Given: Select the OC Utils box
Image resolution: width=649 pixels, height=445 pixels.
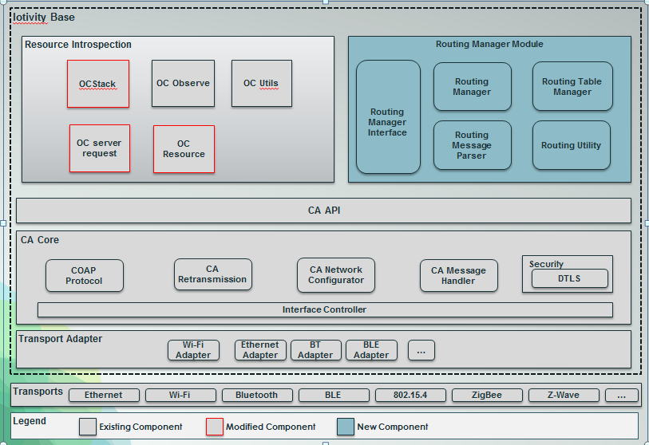Looking at the screenshot, I should pyautogui.click(x=261, y=84).
